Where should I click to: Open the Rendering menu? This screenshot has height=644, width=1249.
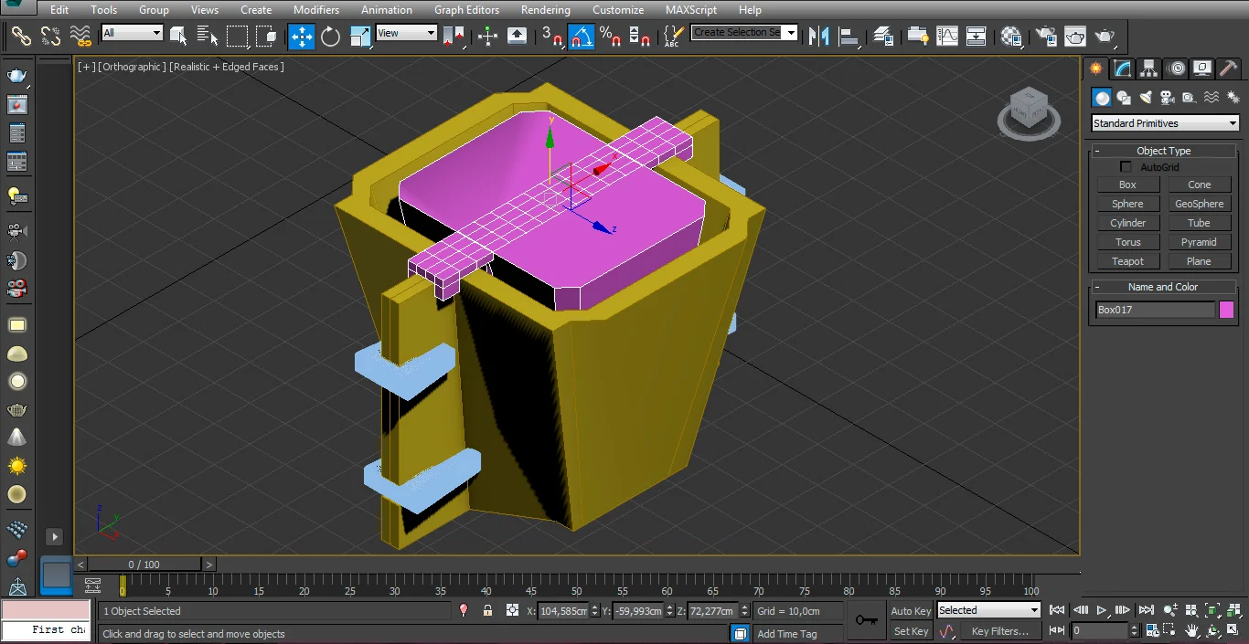tap(546, 10)
